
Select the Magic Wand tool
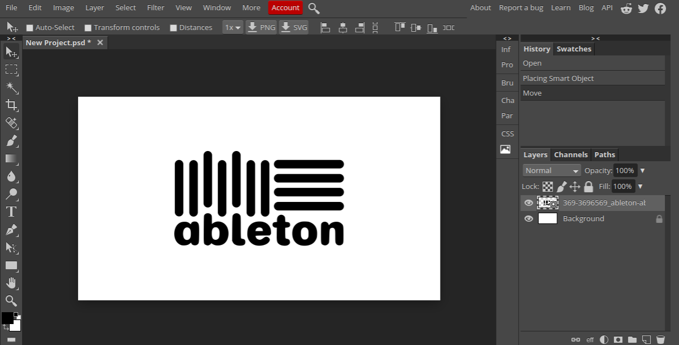click(x=11, y=87)
